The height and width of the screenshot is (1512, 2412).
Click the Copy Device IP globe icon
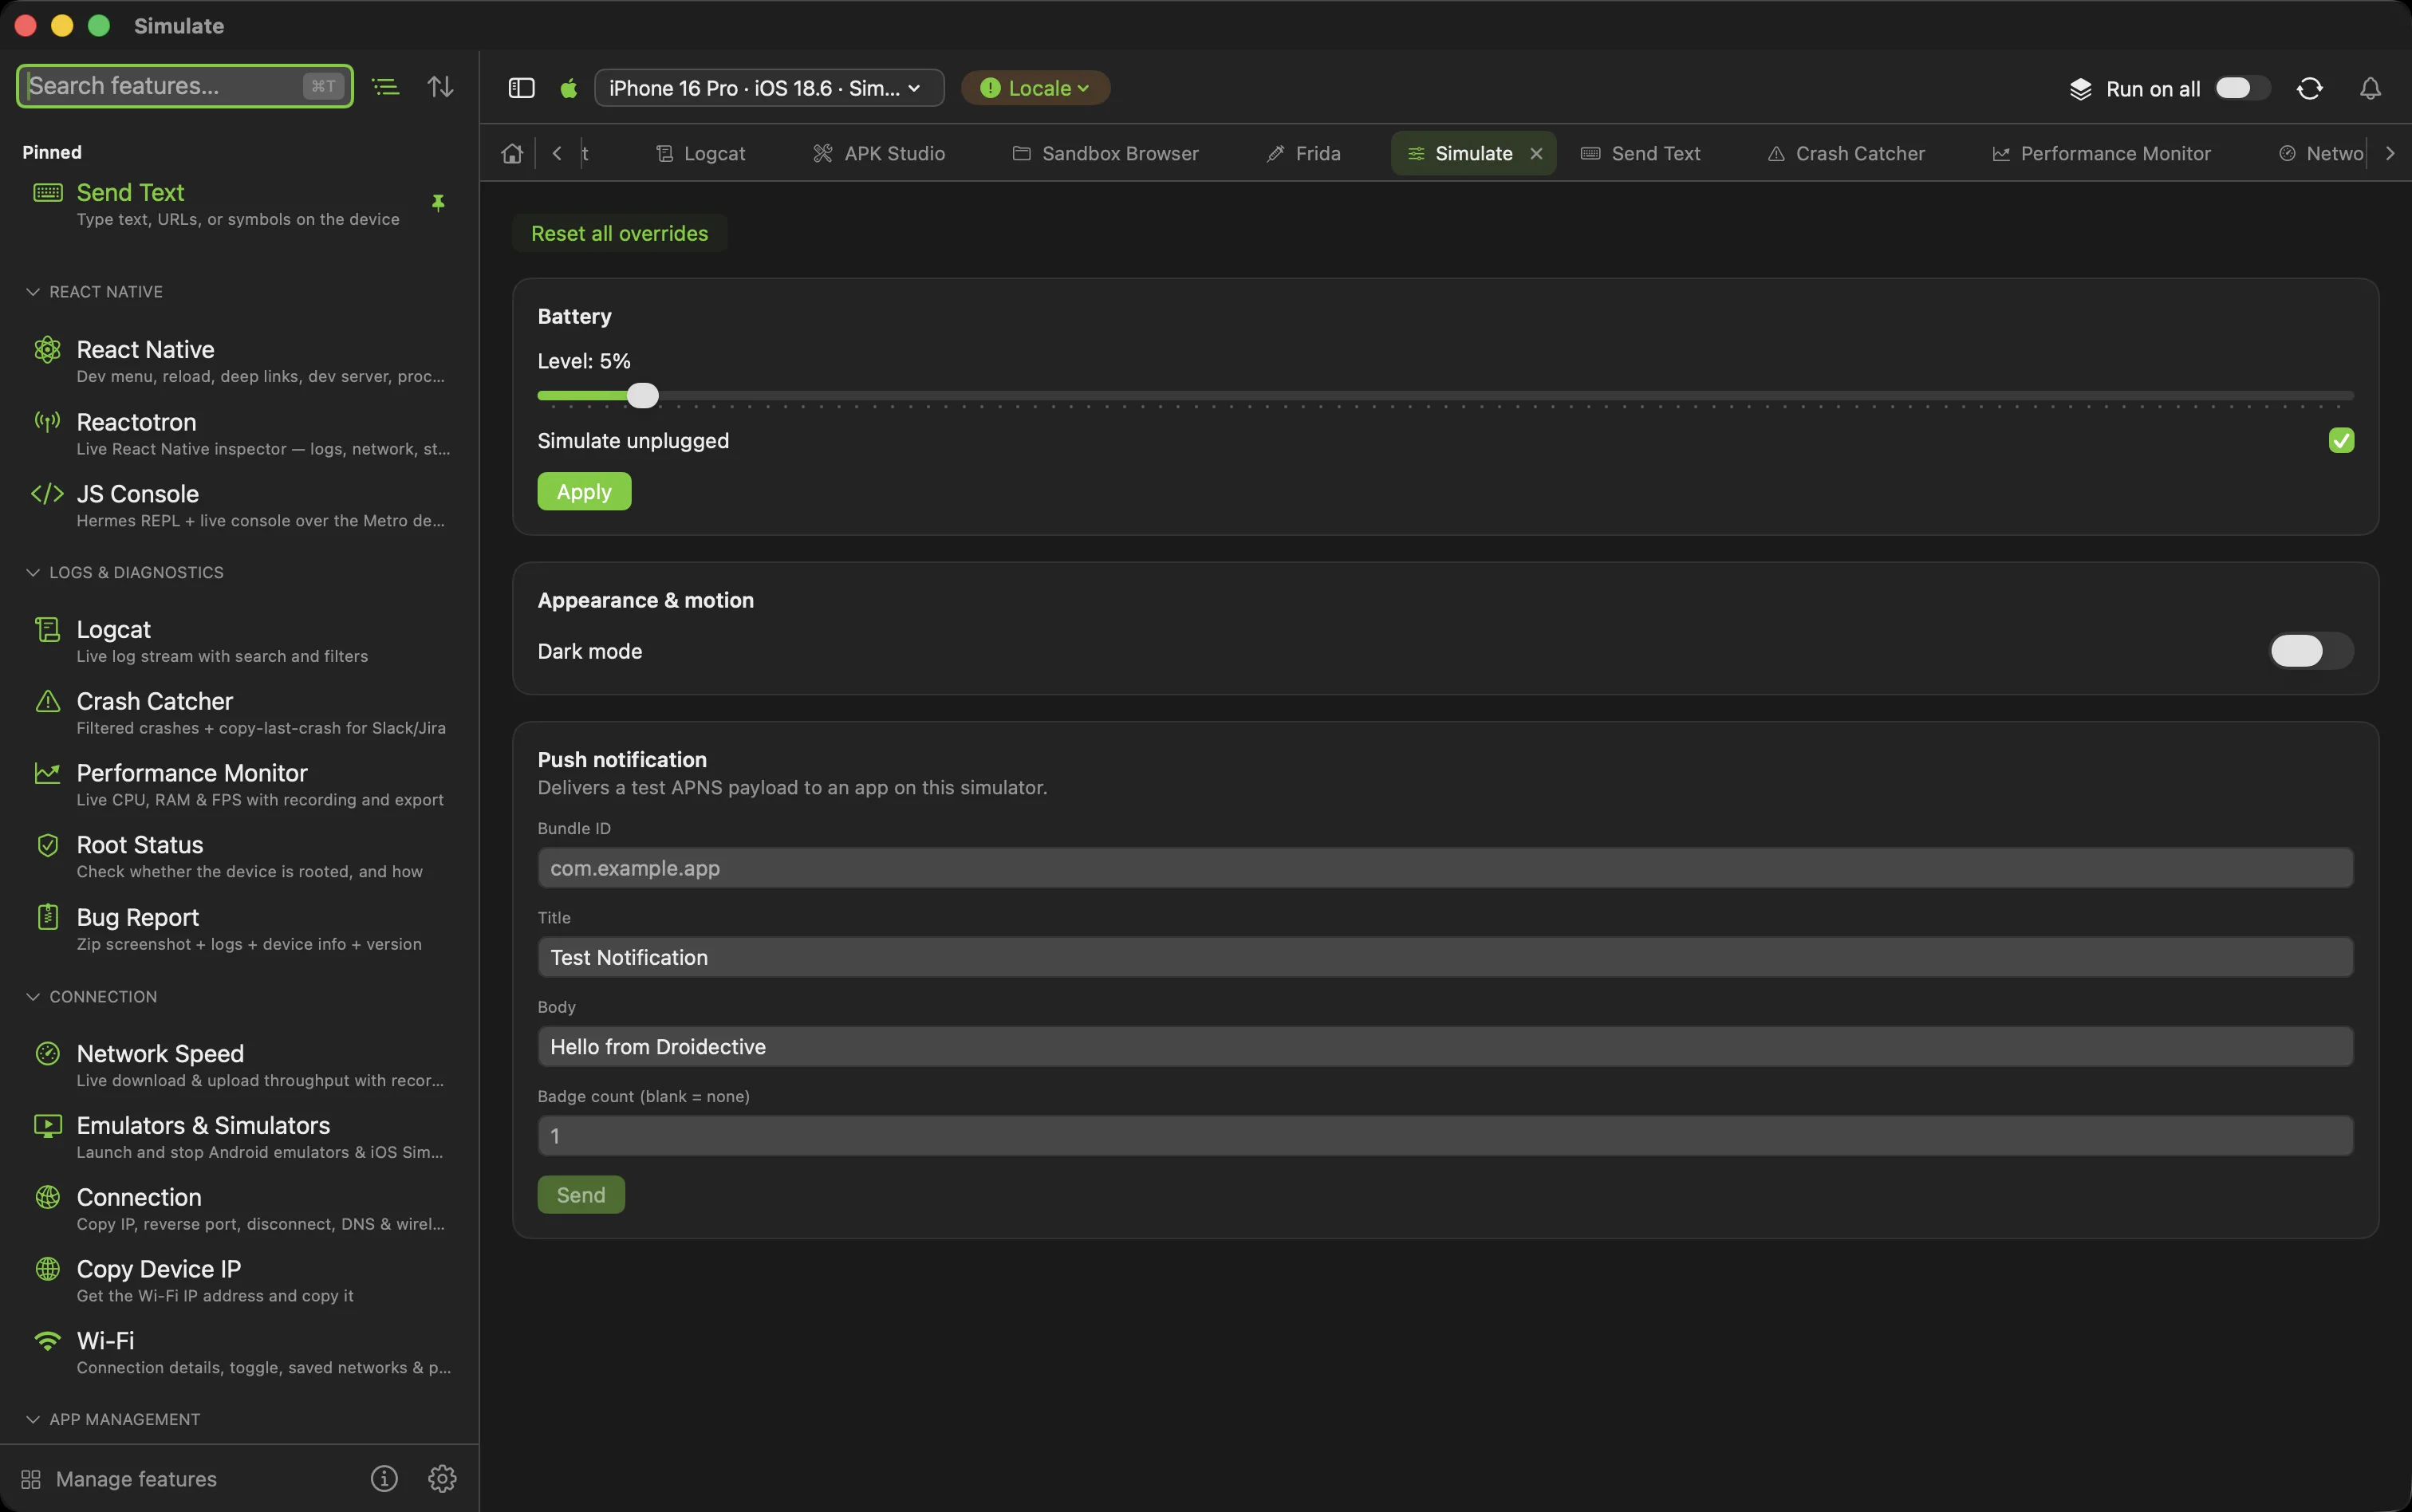[x=47, y=1269]
